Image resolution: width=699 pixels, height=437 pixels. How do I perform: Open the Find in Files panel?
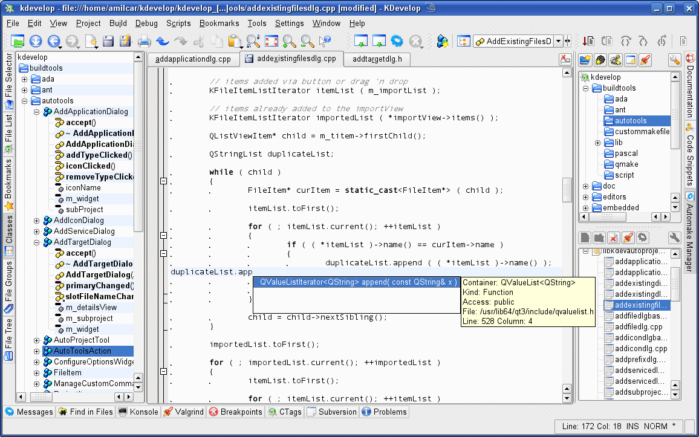coord(85,412)
